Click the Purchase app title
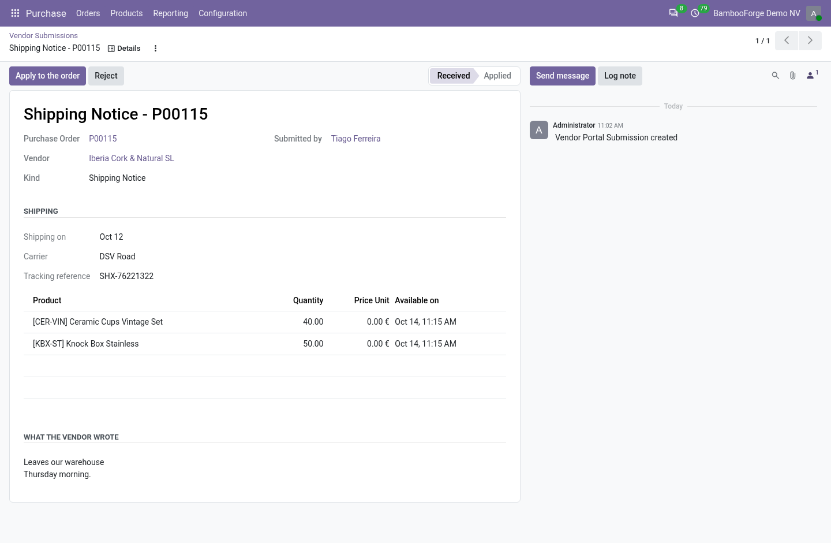This screenshot has width=831, height=543. [x=46, y=13]
